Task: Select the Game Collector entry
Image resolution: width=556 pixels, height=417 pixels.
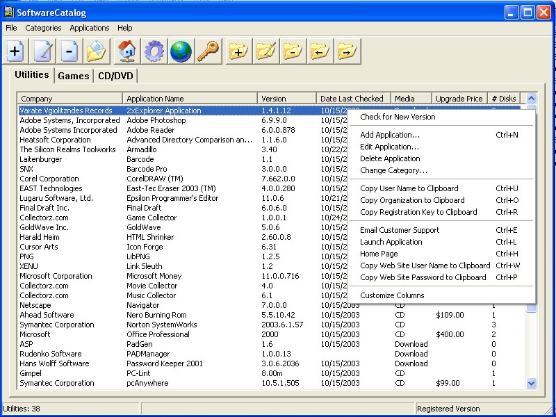Action: [x=152, y=218]
